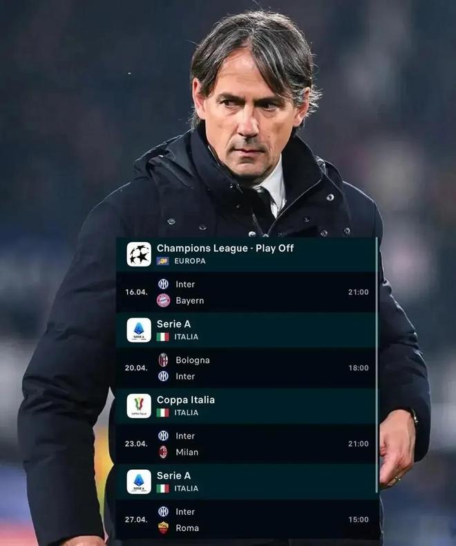The height and width of the screenshot is (546, 456).
Task: Select the Bologna vs Inter match on 20.04.
Action: click(246, 368)
